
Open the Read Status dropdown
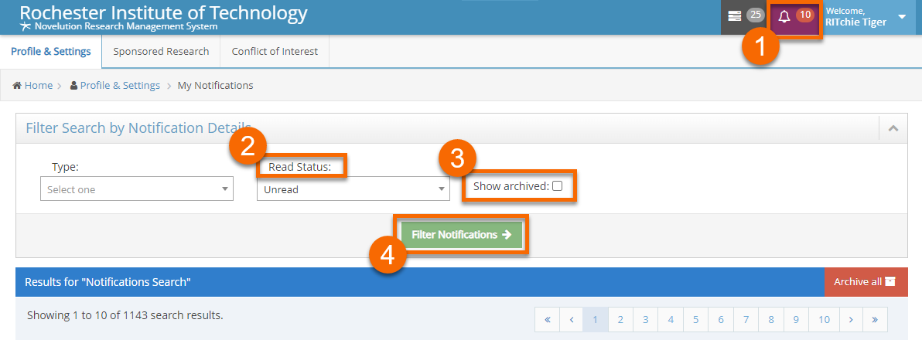pos(353,189)
